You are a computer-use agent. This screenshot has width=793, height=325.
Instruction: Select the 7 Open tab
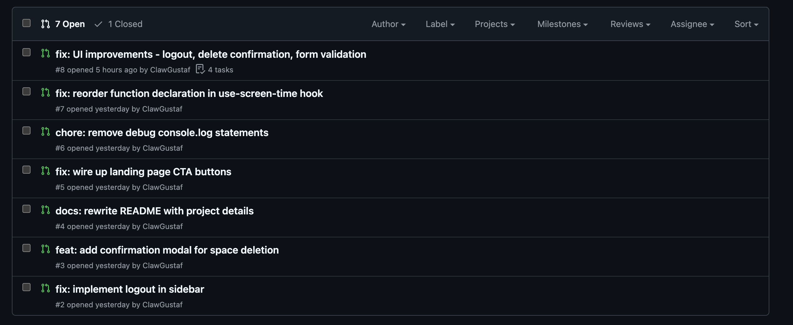pyautogui.click(x=69, y=24)
